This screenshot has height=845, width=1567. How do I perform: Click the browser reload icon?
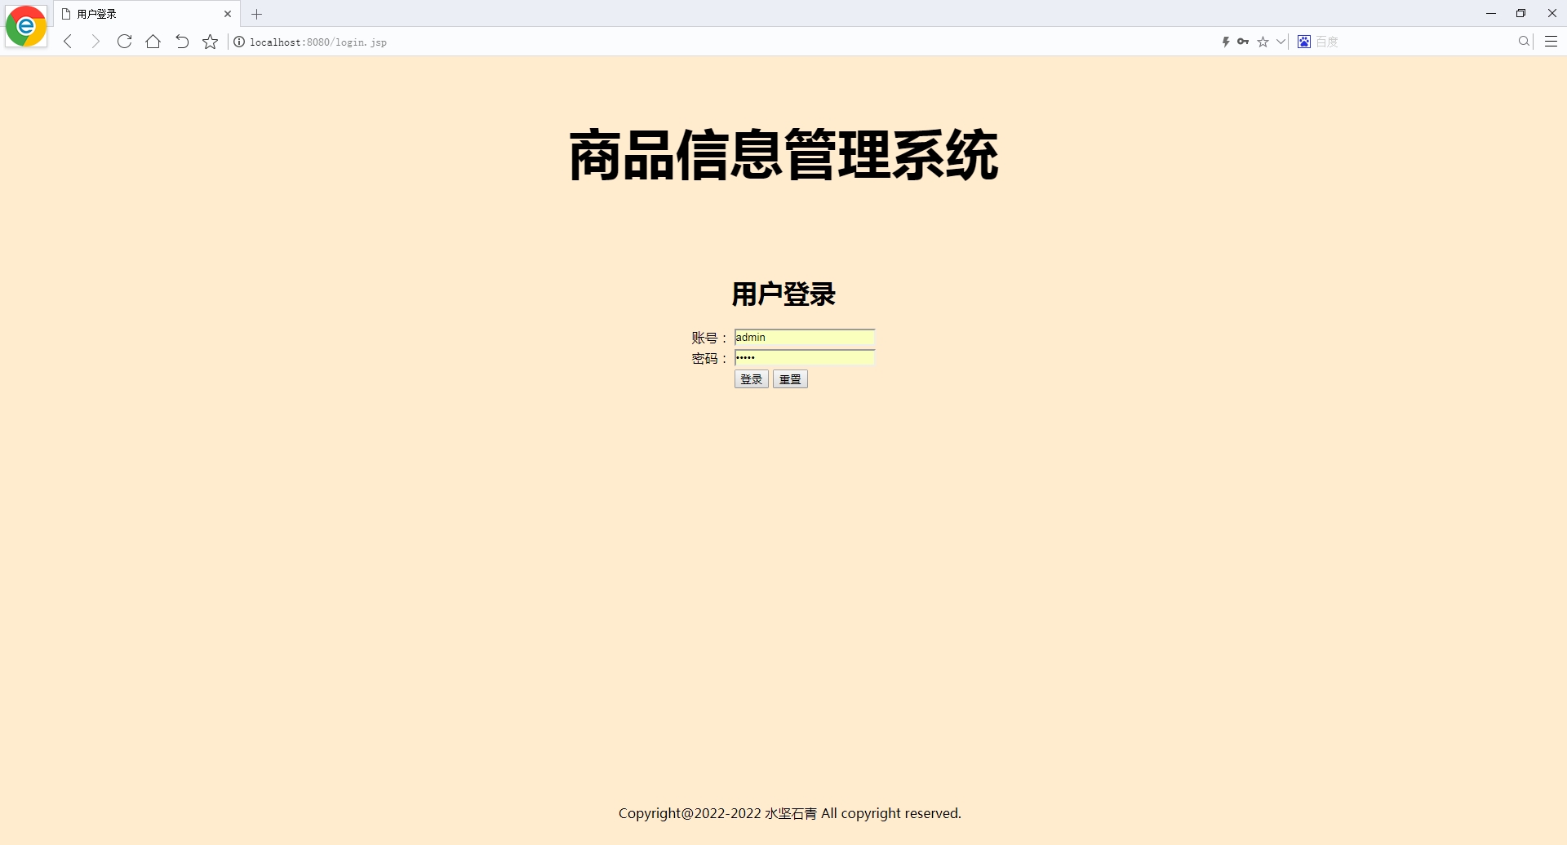coord(124,42)
